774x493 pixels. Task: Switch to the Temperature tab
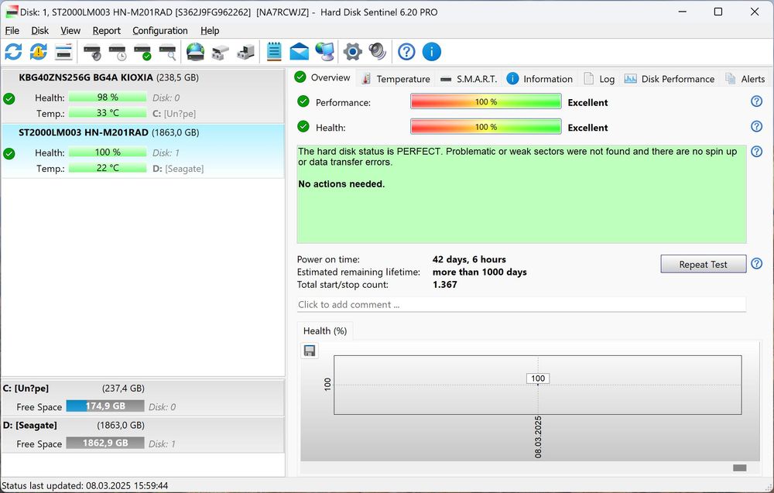(396, 78)
